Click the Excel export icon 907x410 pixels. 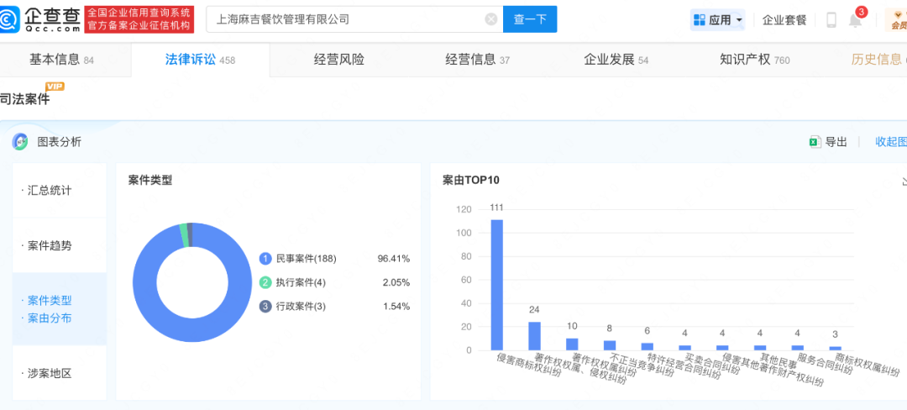coord(814,142)
